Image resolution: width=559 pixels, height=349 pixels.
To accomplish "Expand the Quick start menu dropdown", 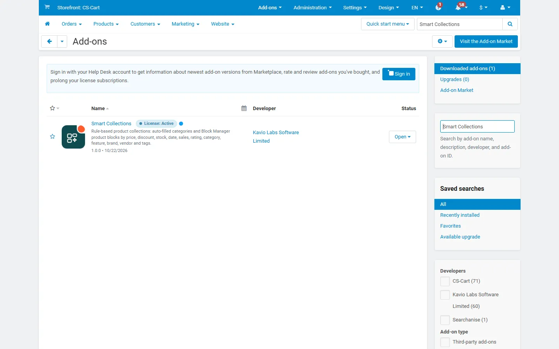I will pyautogui.click(x=388, y=24).
